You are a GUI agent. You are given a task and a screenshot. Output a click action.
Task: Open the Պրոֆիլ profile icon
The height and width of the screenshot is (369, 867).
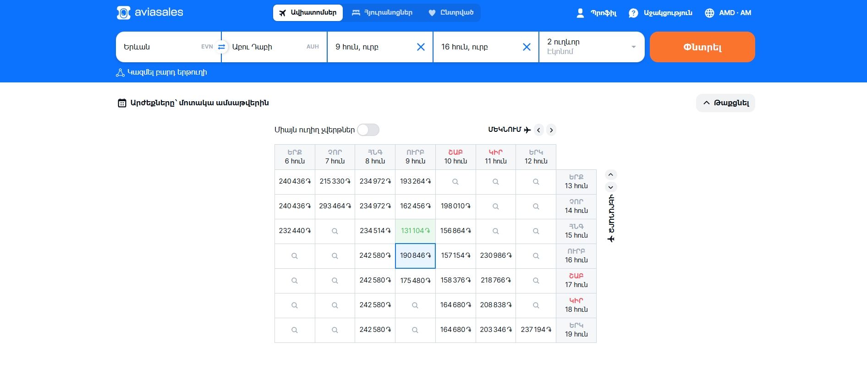[x=580, y=13]
